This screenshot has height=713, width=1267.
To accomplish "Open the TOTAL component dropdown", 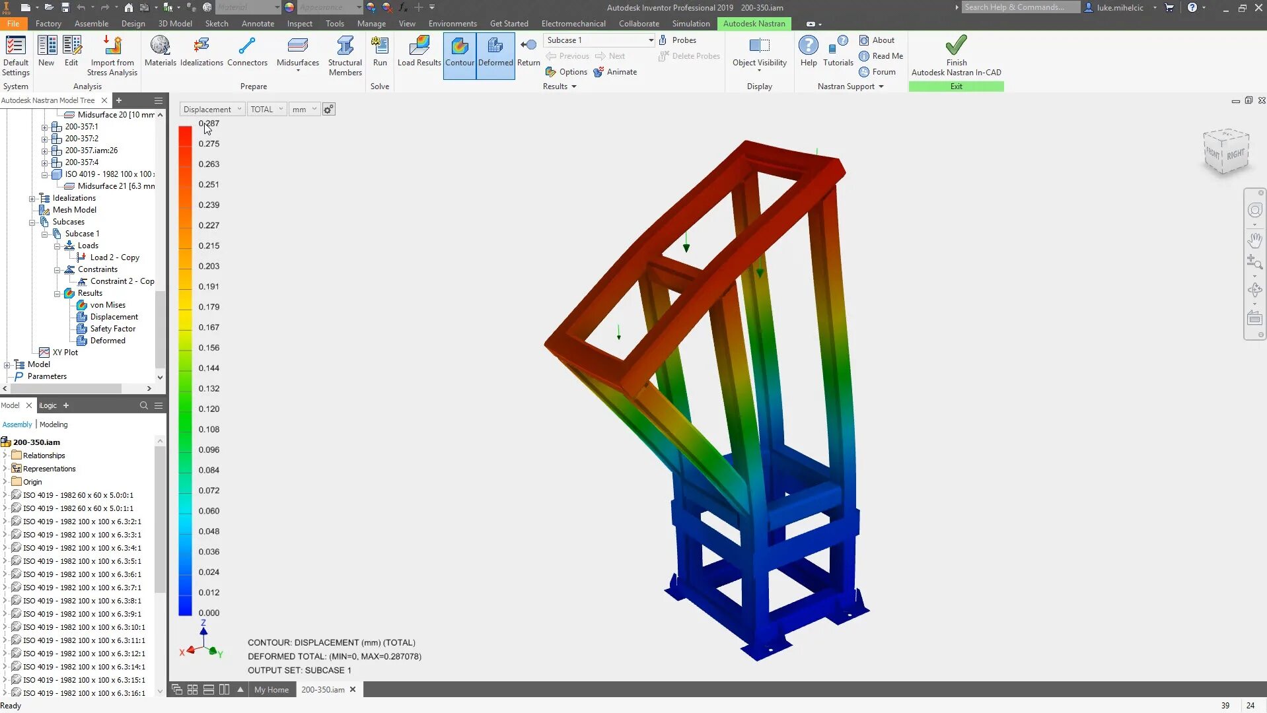I will pyautogui.click(x=267, y=109).
